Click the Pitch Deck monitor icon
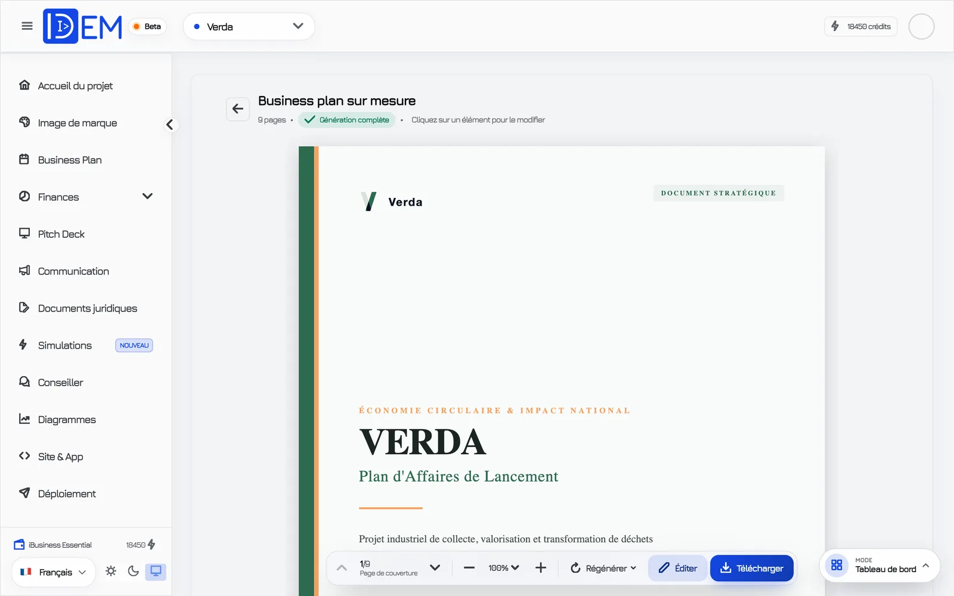This screenshot has width=954, height=596. coord(24,233)
